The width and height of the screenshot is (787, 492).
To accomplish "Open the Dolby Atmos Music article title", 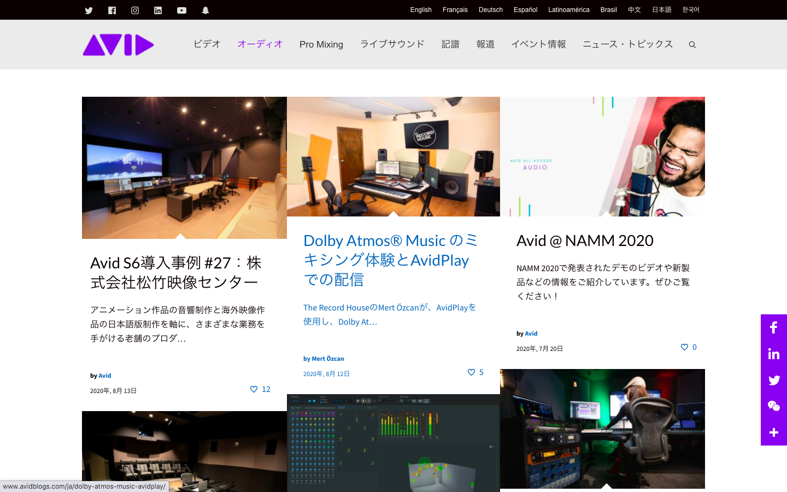I will click(390, 260).
